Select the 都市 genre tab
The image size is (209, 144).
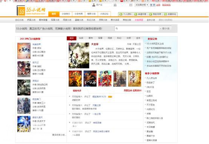91,38
